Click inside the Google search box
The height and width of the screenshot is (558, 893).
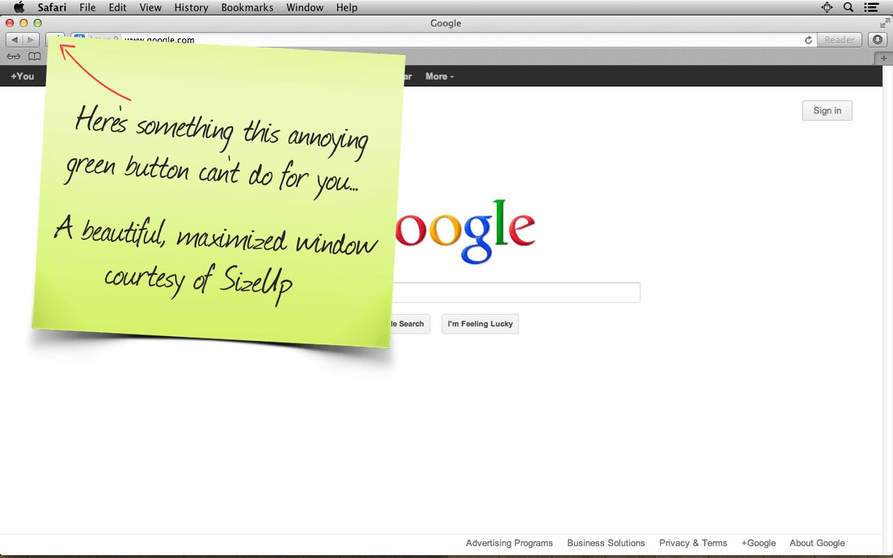516,292
